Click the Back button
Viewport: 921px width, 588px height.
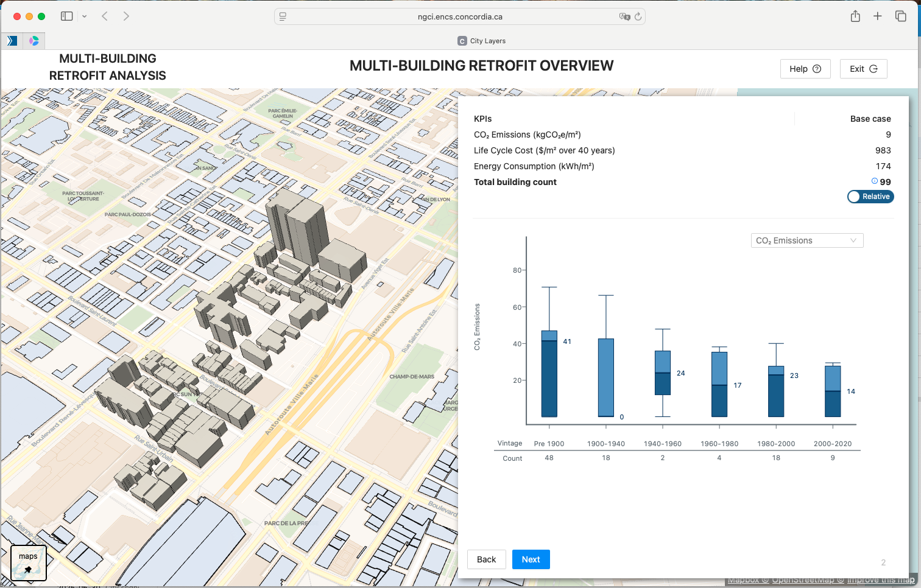pyautogui.click(x=486, y=559)
